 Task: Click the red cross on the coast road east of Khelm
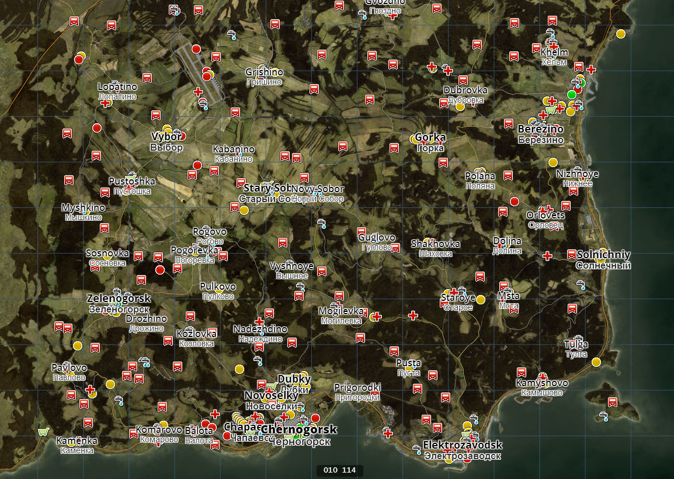click(591, 70)
